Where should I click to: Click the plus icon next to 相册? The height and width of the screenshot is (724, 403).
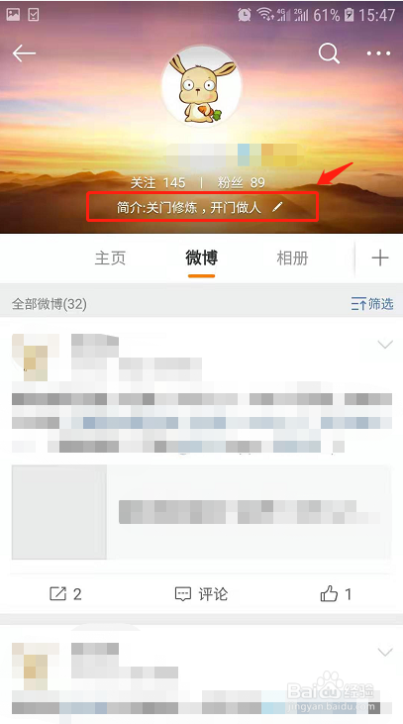(380, 258)
